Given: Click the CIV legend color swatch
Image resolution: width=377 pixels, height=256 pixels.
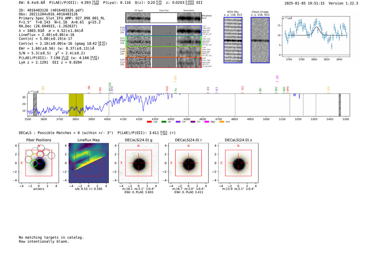Looking at the screenshot, I should click(178, 122).
